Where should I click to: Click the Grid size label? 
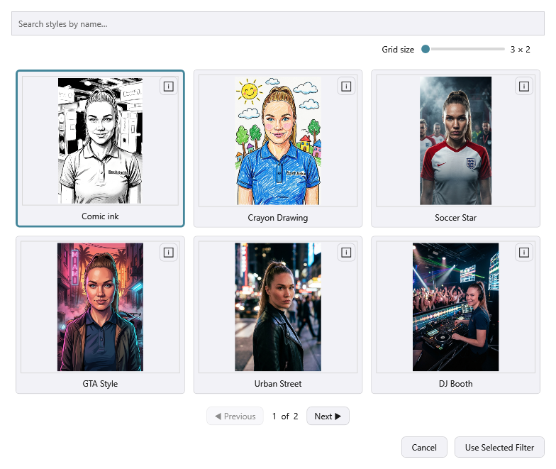(398, 50)
